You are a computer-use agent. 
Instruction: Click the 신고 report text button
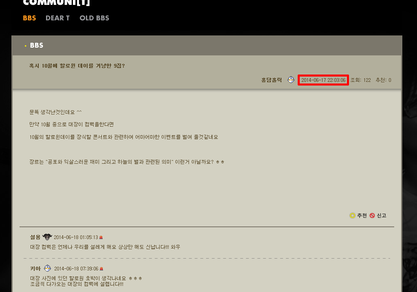381,215
